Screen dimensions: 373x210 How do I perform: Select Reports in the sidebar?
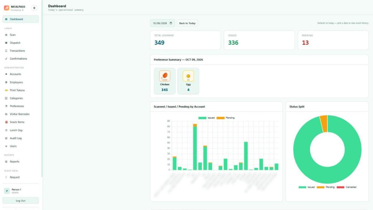click(x=21, y=162)
